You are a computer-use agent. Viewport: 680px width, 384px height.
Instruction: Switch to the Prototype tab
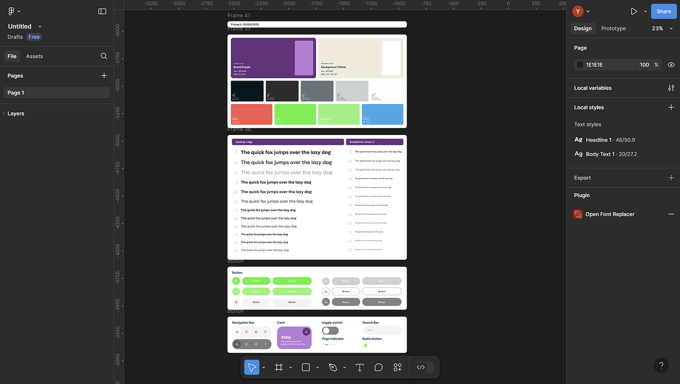click(613, 28)
